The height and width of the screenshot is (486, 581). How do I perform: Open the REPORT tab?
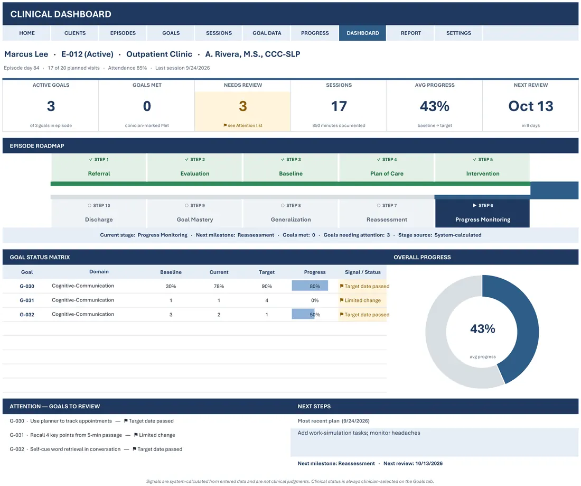(x=410, y=33)
